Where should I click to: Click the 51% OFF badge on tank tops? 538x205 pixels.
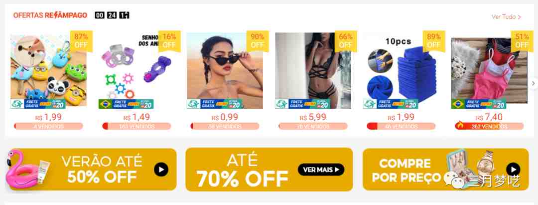[x=522, y=41]
